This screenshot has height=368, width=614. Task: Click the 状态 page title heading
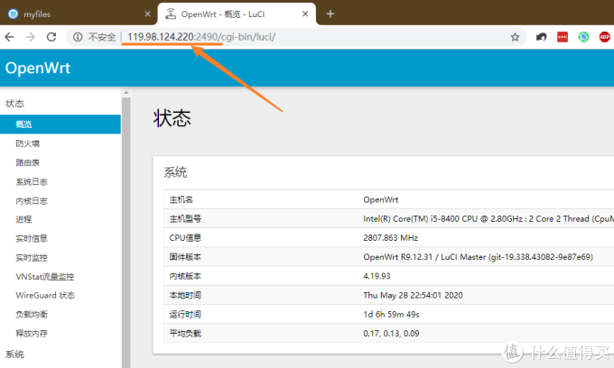coord(172,118)
